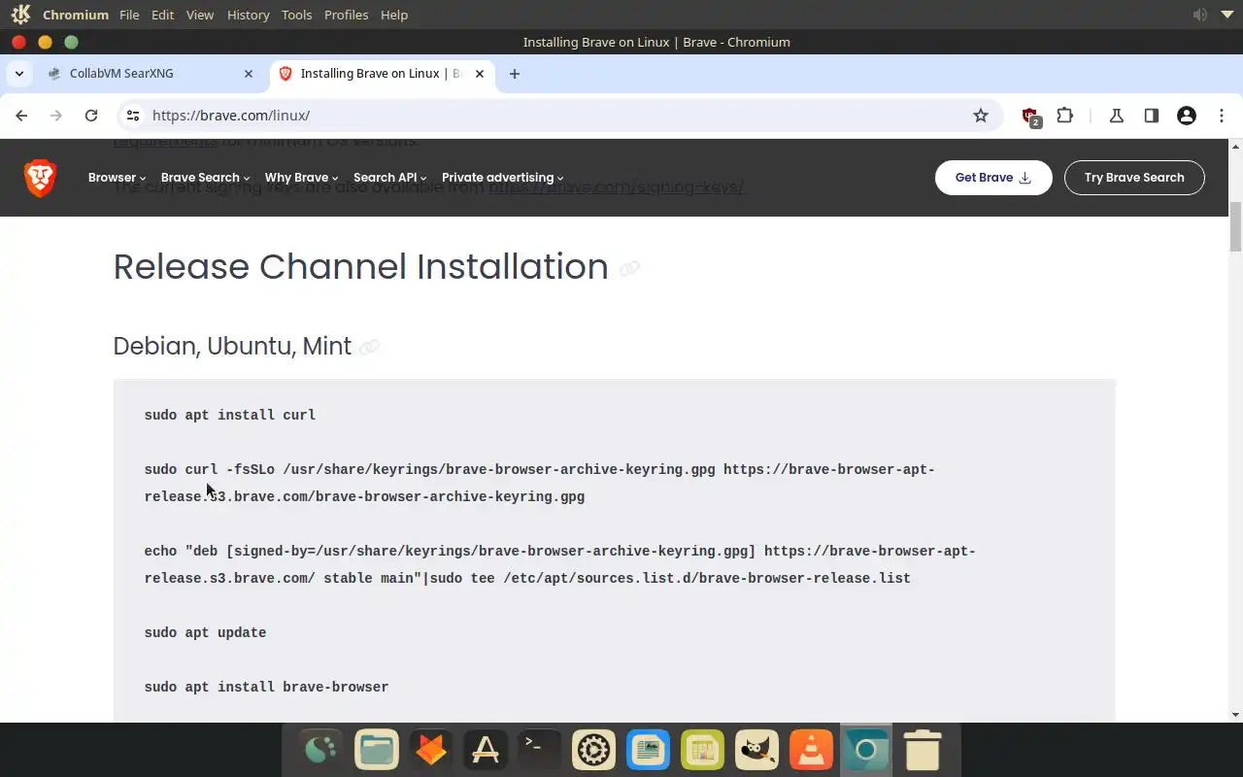The width and height of the screenshot is (1243, 777).
Task: Open the File menu
Action: click(129, 15)
